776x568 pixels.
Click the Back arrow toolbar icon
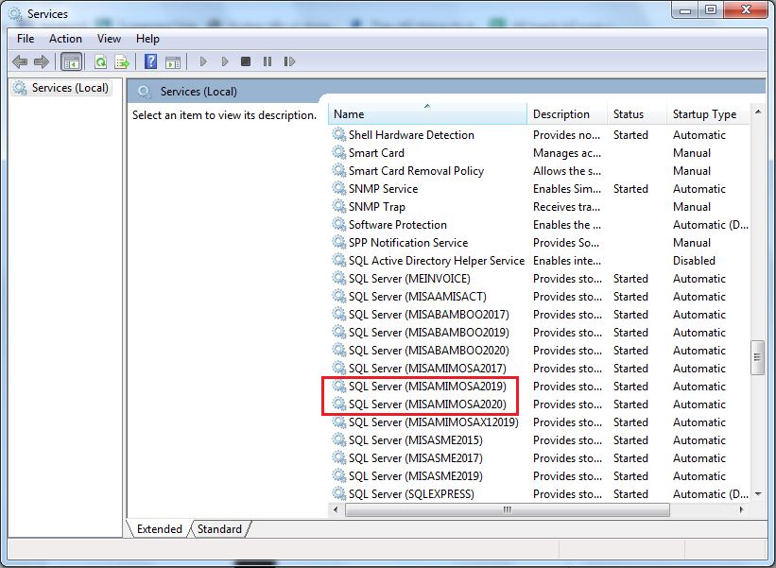20,61
